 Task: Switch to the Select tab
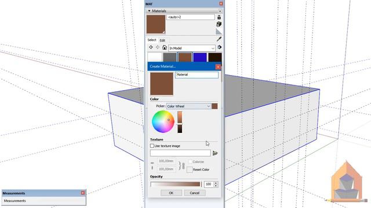(152, 40)
